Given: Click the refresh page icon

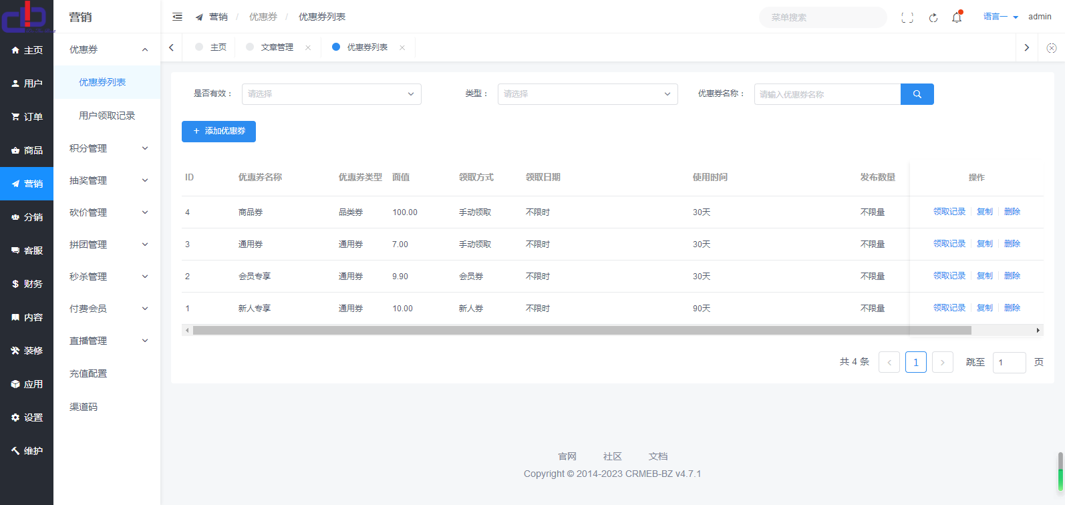Looking at the screenshot, I should click(x=933, y=17).
